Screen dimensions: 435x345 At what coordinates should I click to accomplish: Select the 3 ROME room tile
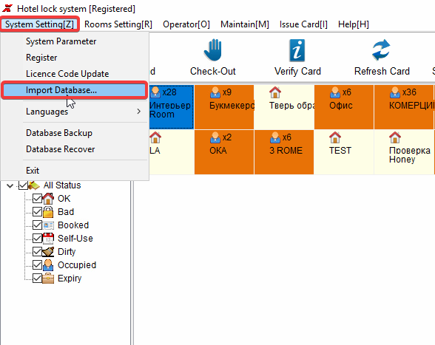coord(284,152)
